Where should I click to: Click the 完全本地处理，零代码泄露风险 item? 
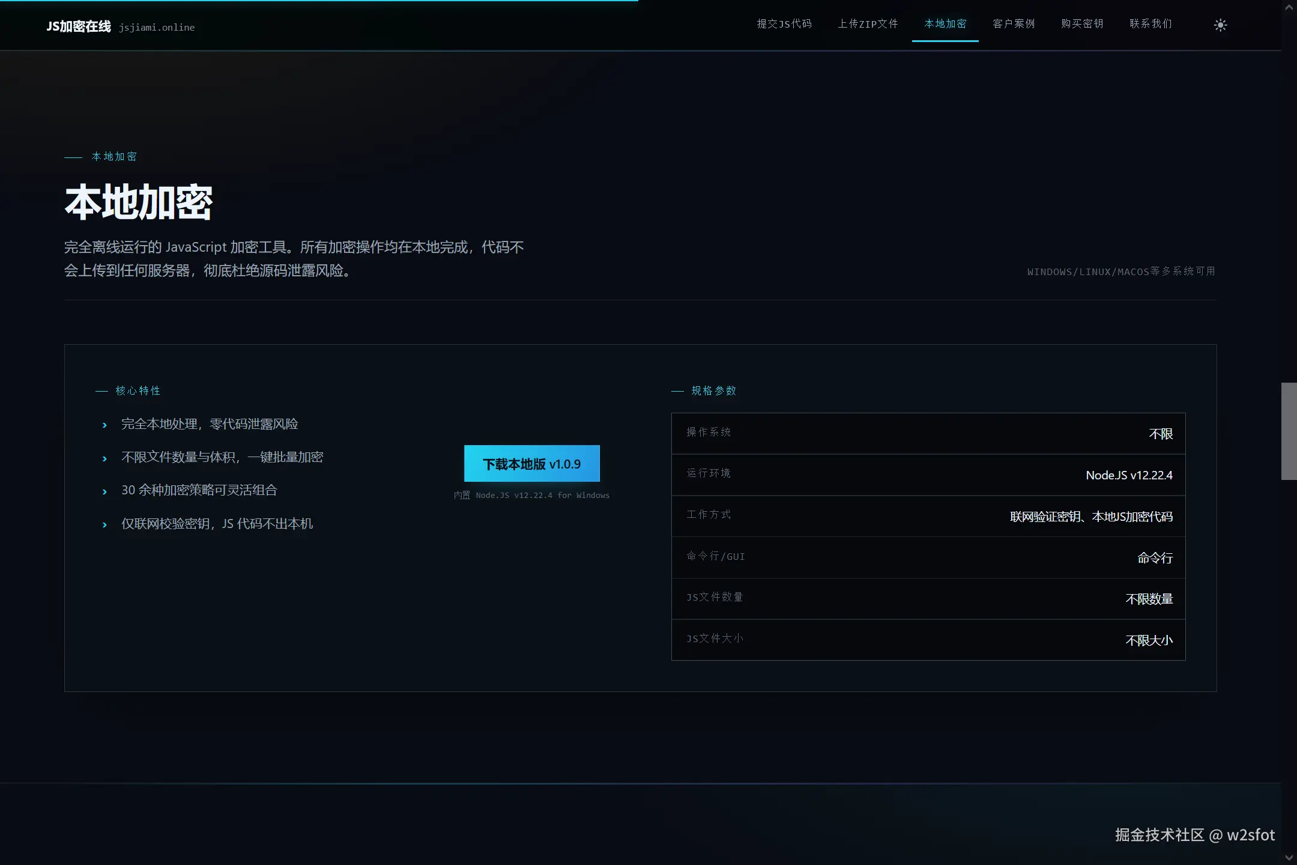[x=210, y=424]
